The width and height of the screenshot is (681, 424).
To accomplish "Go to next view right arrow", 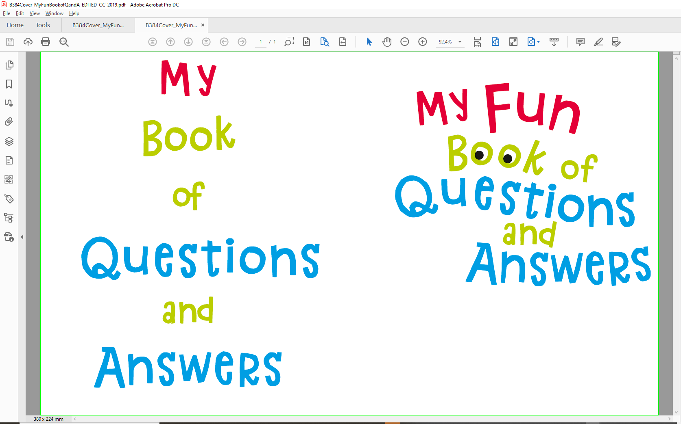I will coord(242,42).
